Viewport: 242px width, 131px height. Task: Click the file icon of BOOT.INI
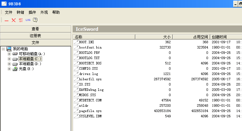click(x=76, y=42)
